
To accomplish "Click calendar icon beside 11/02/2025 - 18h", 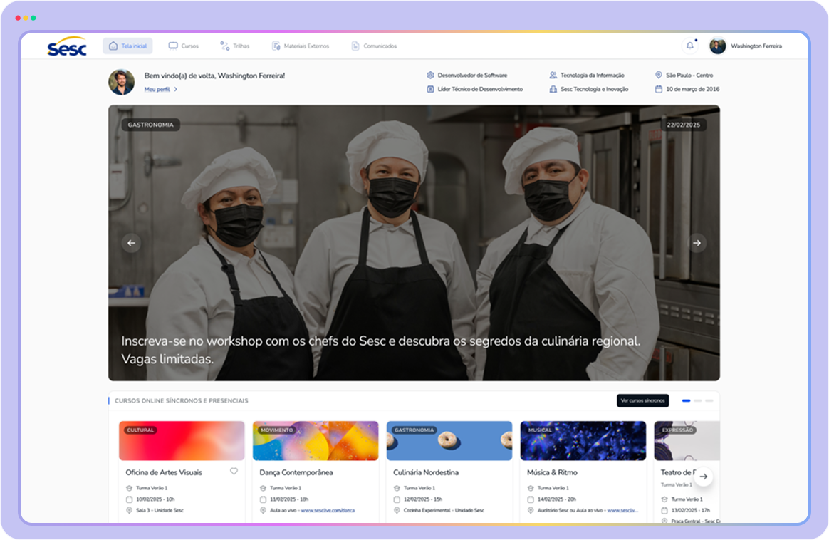I will coord(263,499).
